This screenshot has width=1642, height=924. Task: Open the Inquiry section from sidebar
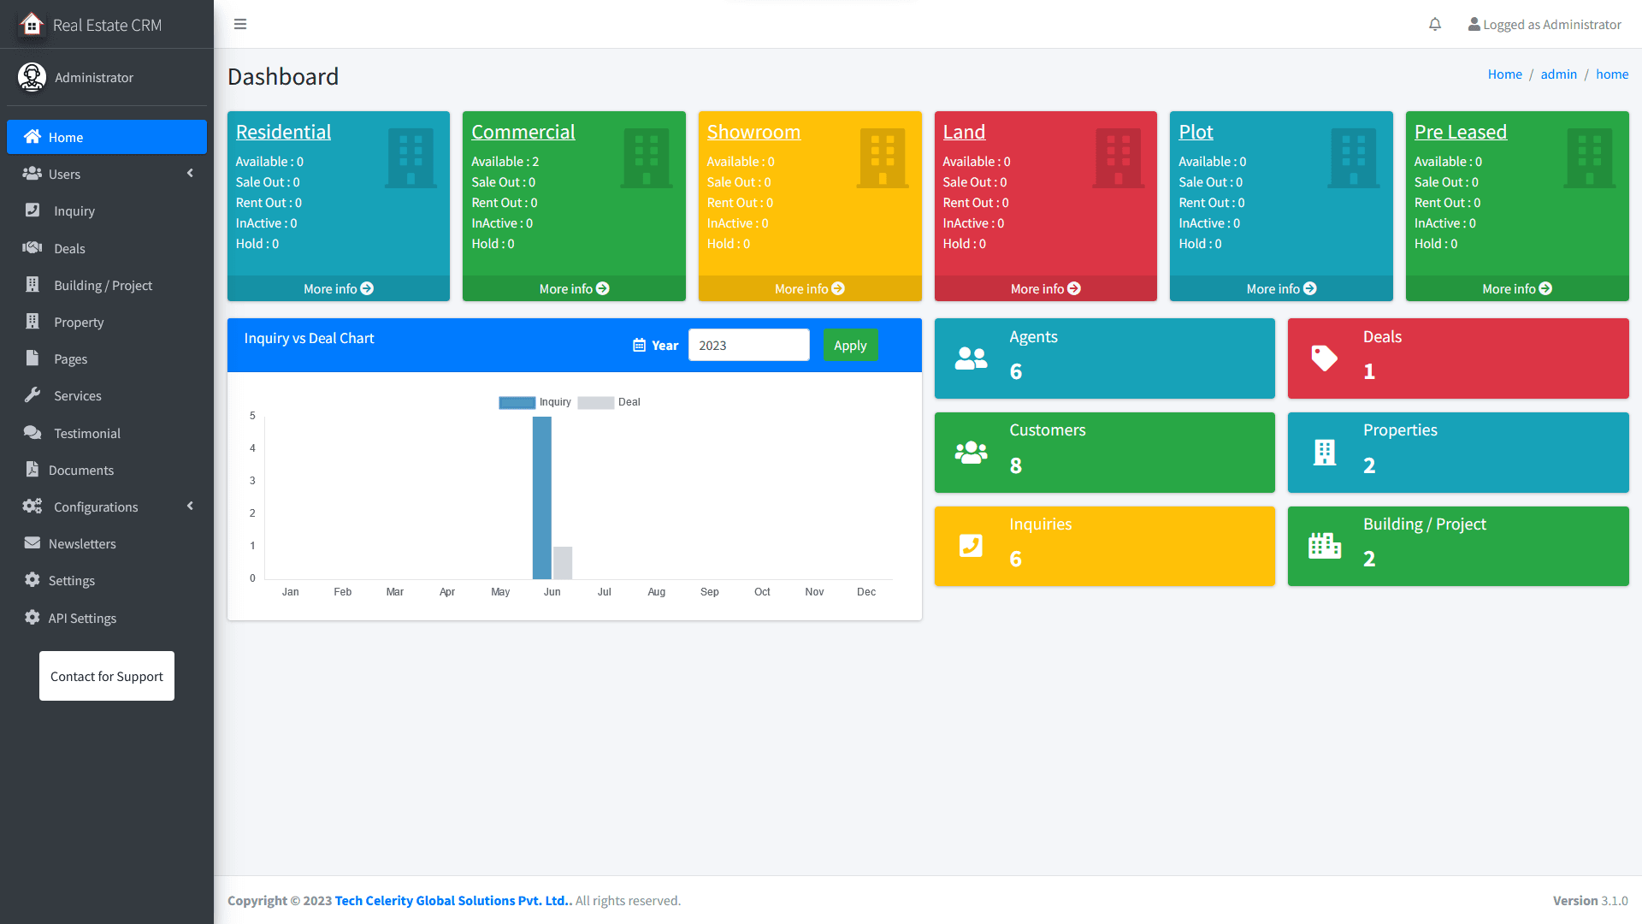click(x=74, y=210)
